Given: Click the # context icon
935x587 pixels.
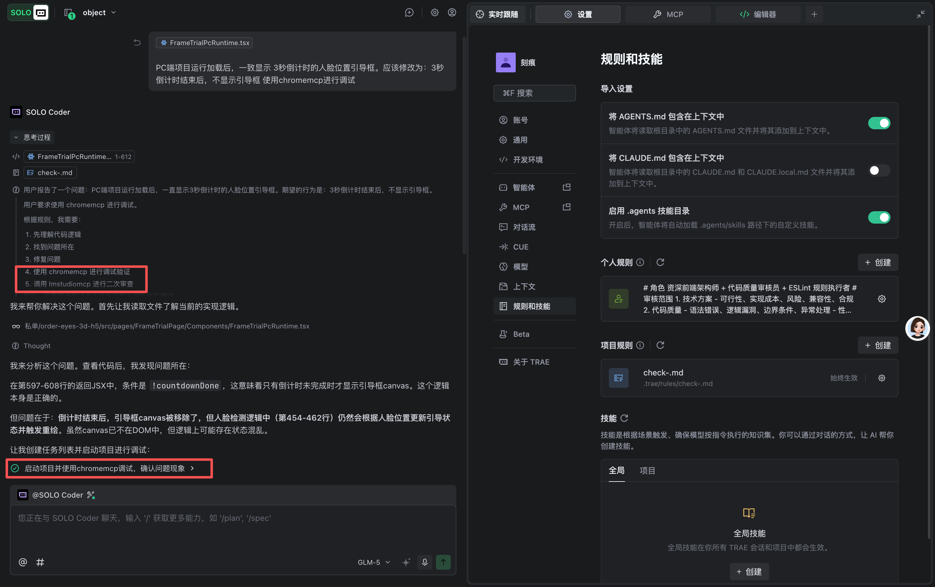Looking at the screenshot, I should click(x=40, y=562).
